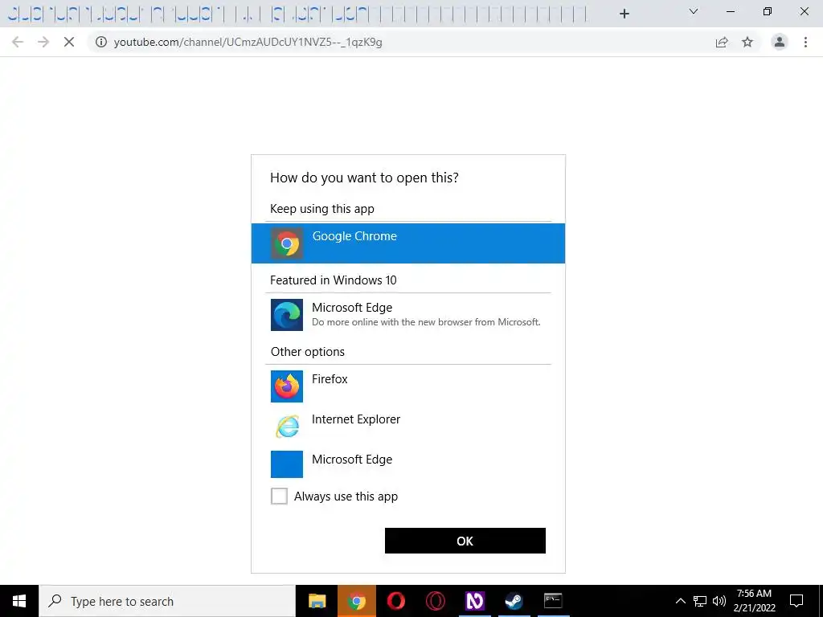Click the new Edge swirl icon in the dialog
This screenshot has height=617, width=823.
[287, 315]
